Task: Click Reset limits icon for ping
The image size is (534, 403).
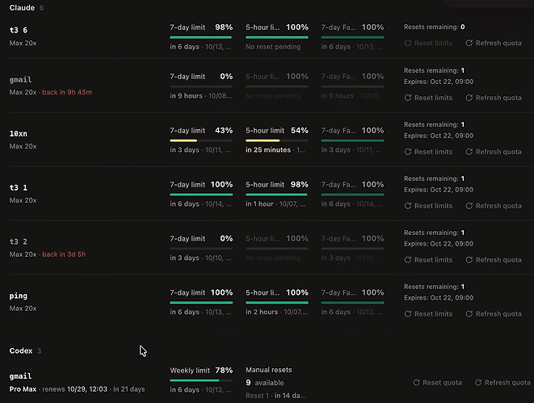Action: coord(408,314)
